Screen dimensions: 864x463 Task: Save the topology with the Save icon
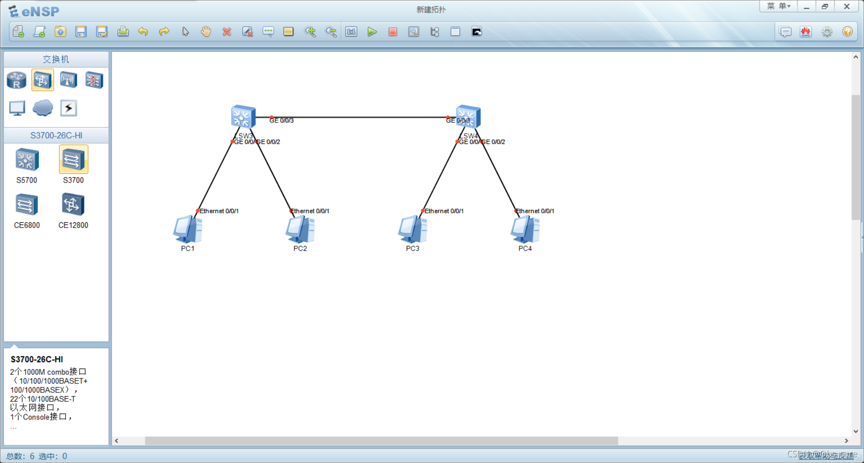(81, 31)
